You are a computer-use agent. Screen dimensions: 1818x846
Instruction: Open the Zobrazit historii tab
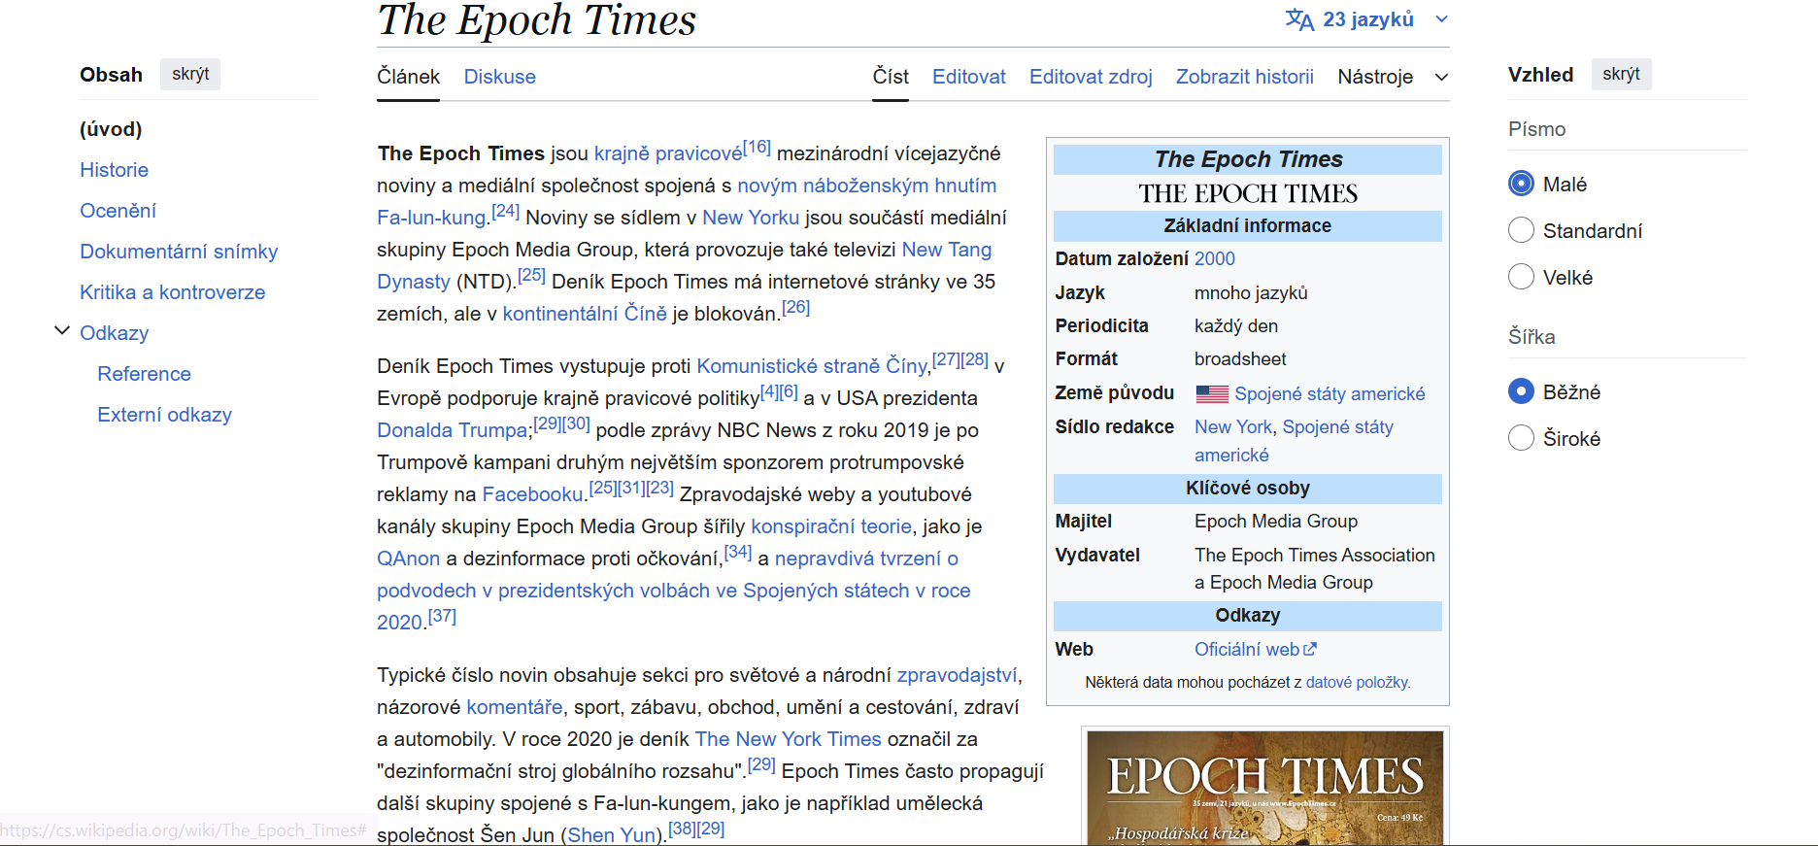1244,77
